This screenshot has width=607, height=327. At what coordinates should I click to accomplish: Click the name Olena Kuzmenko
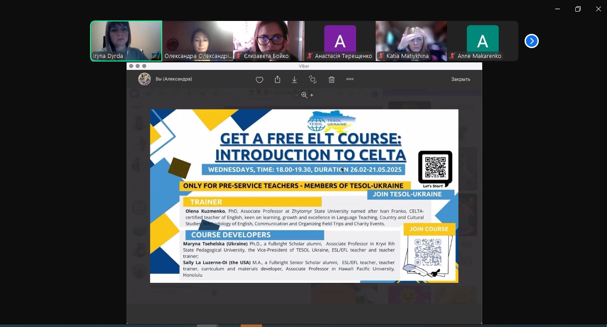point(206,211)
